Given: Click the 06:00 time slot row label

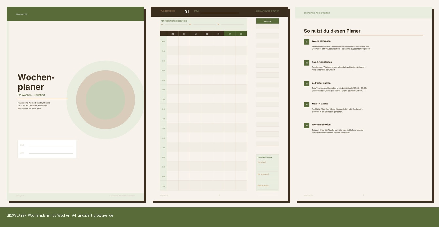Looking at the screenshot, I should click(x=163, y=41).
